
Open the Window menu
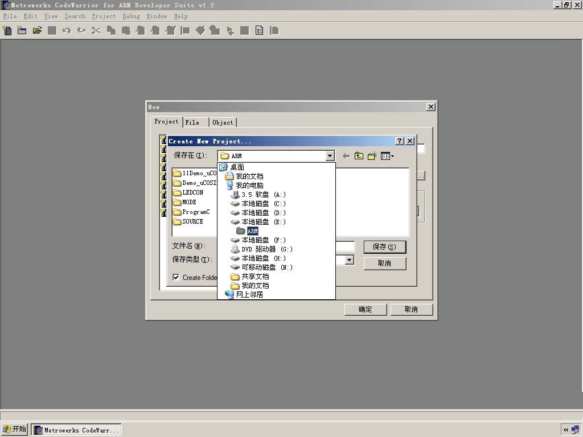click(x=157, y=16)
